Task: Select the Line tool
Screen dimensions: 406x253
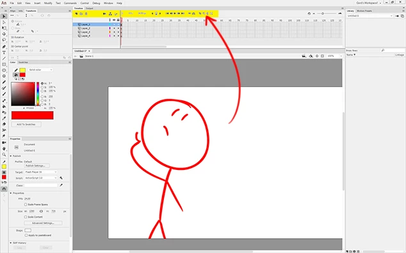Action: pyautogui.click(x=4, y=58)
